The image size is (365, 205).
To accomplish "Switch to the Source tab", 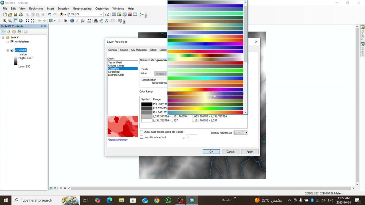I will [124, 50].
